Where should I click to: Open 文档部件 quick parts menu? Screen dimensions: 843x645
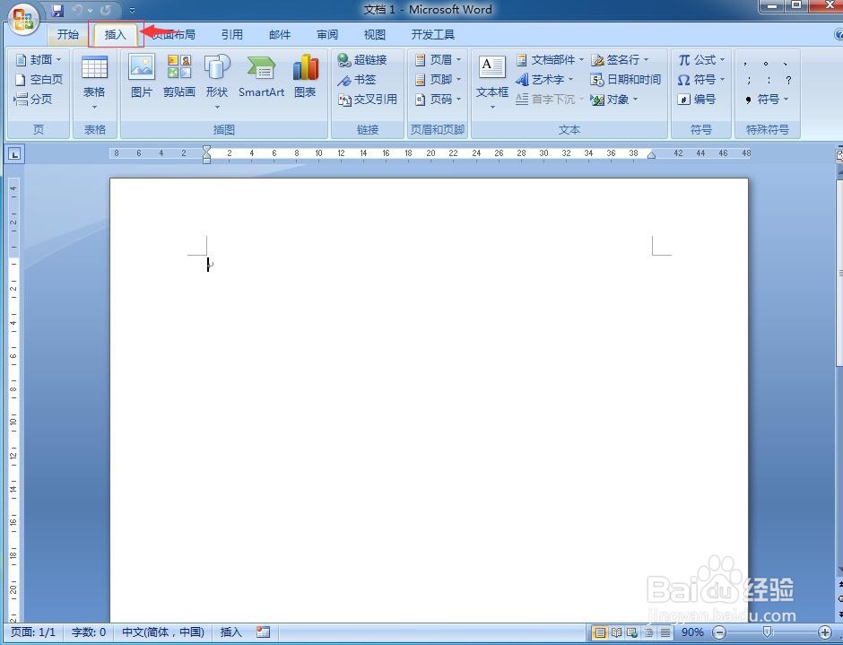tap(550, 59)
